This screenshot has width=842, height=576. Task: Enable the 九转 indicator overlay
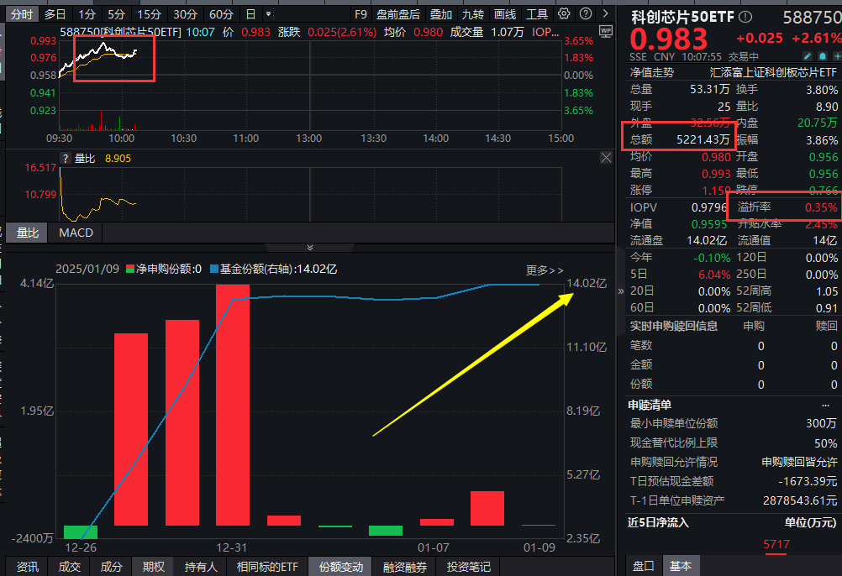pos(473,13)
